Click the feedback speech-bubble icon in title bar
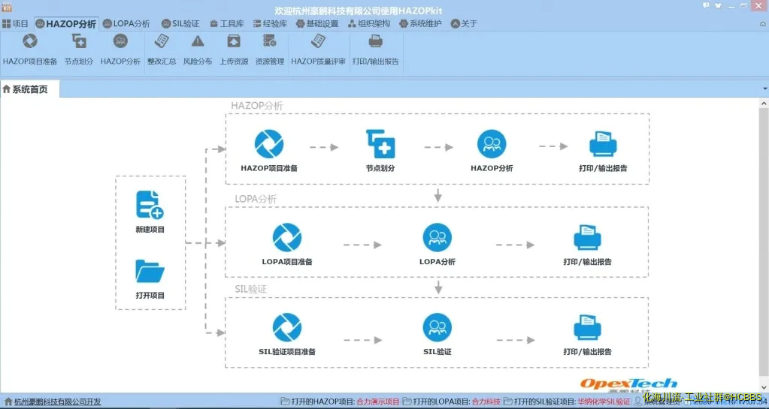Image resolution: width=769 pixels, height=409 pixels. pyautogui.click(x=706, y=5)
